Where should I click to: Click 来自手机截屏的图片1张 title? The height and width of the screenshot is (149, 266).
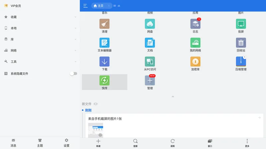[105, 119]
